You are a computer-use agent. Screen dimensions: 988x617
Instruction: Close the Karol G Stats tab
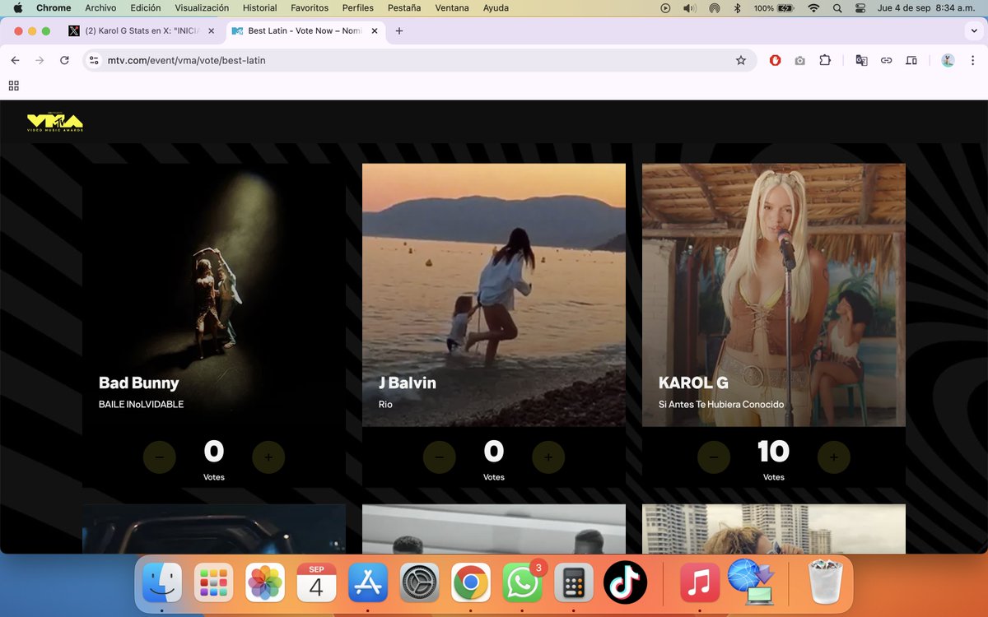[211, 30]
